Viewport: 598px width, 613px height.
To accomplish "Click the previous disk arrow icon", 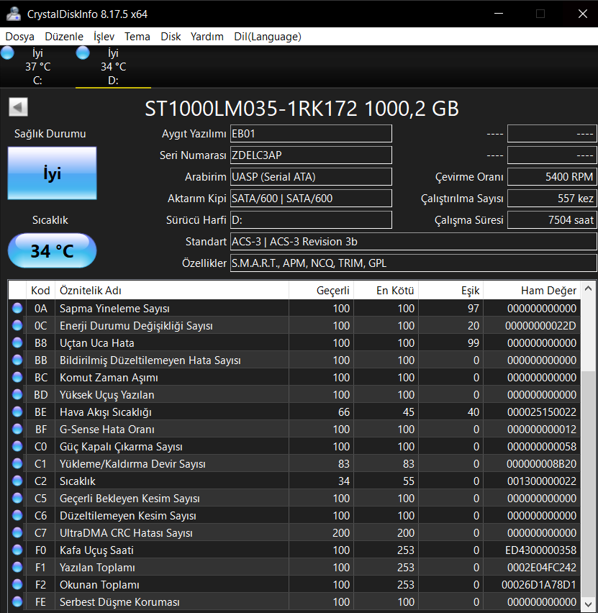I will 19,108.
